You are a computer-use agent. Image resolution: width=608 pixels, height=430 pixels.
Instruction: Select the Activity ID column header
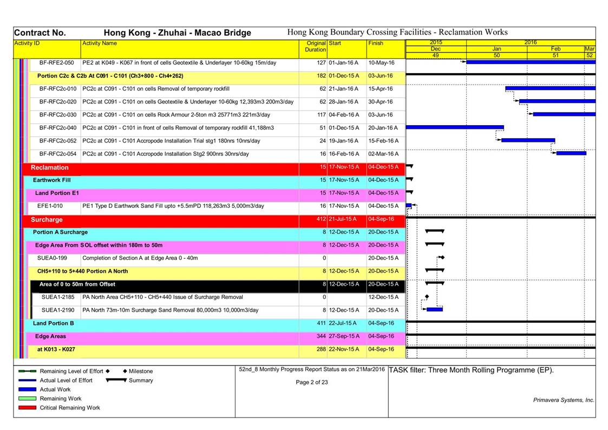47,49
